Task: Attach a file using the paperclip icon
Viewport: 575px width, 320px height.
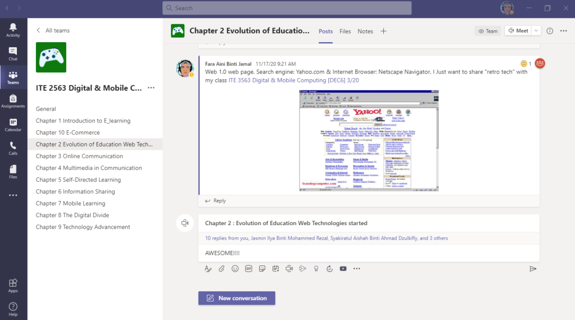Action: click(x=221, y=269)
